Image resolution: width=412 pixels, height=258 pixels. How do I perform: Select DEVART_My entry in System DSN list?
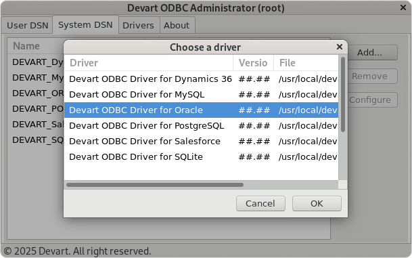[38, 78]
